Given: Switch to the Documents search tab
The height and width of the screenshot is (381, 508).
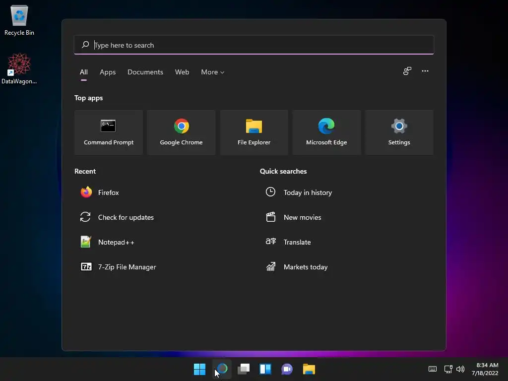Looking at the screenshot, I should click(145, 72).
